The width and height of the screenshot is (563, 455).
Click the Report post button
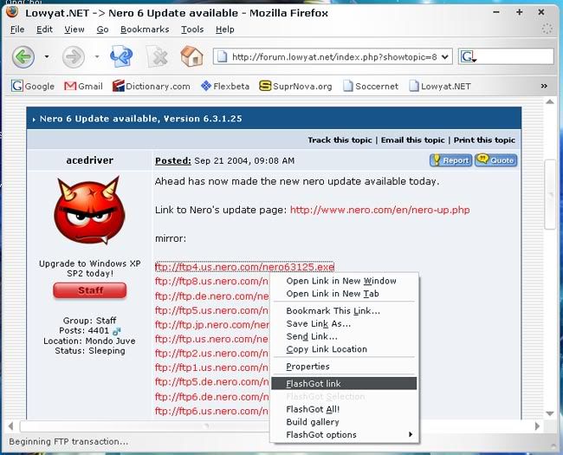451,160
